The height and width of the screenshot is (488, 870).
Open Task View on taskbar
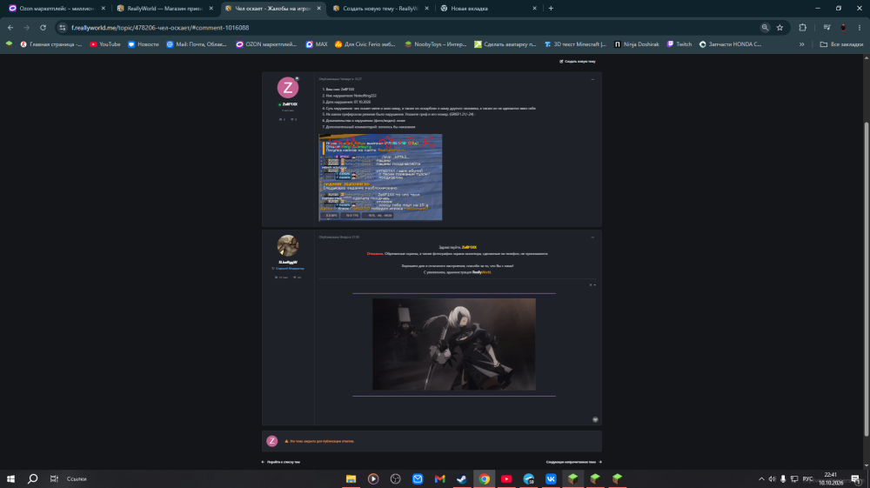point(54,478)
